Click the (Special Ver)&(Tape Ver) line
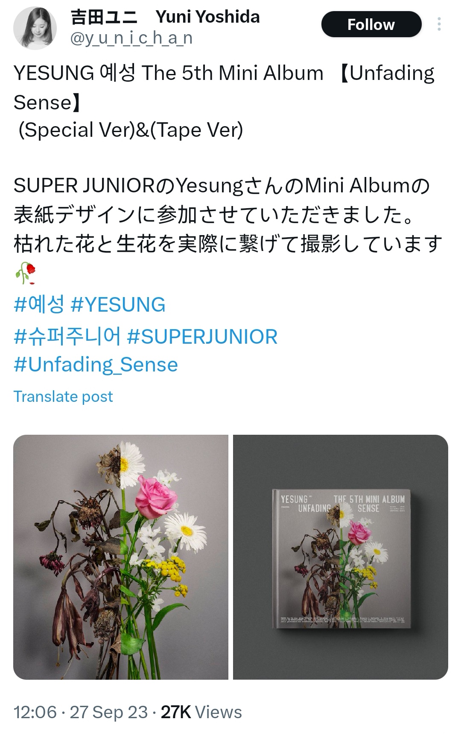 pos(131,130)
